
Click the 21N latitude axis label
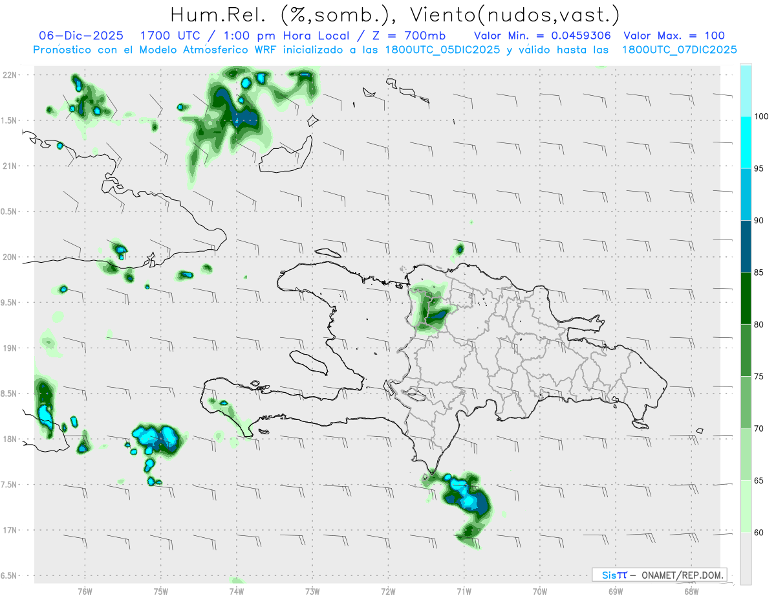(x=10, y=166)
